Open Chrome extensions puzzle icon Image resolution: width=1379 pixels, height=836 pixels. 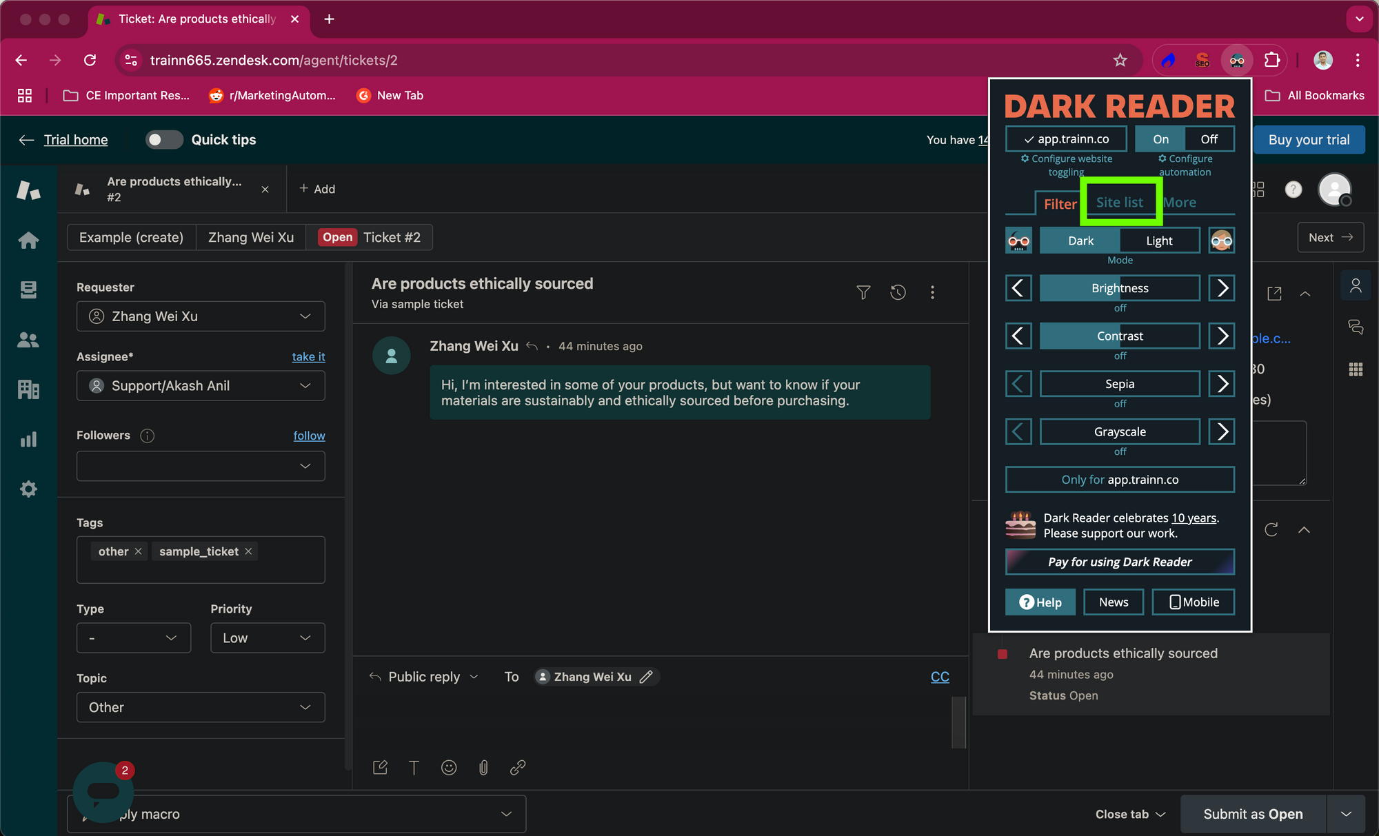point(1271,60)
